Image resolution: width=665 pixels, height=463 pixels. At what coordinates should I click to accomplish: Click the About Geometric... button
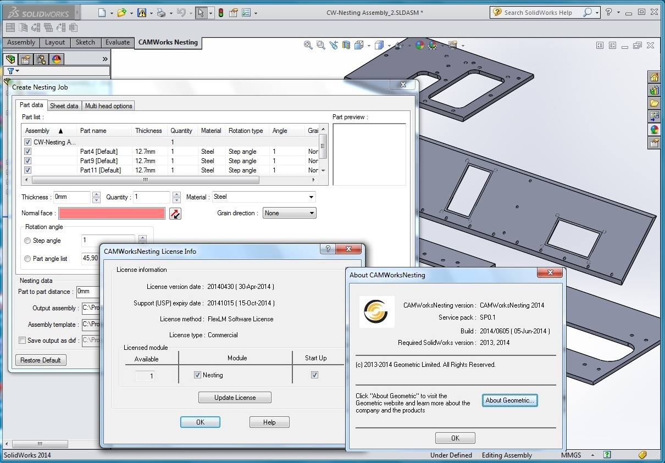(x=509, y=400)
